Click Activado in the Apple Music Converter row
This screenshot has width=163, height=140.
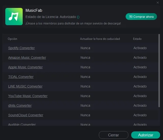click(x=140, y=67)
